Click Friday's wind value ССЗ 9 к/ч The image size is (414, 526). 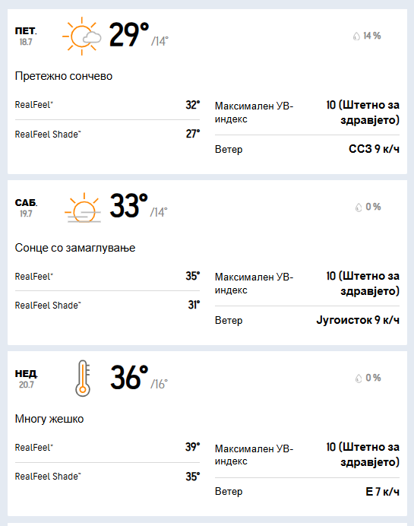374,149
